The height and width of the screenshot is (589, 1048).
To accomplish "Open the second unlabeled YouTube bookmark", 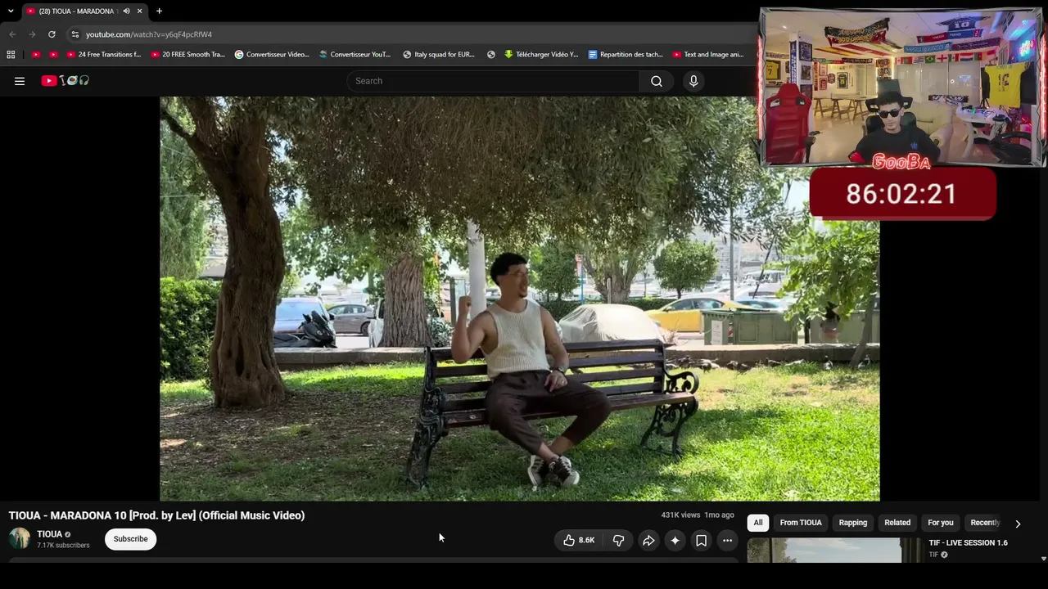I will pos(53,55).
